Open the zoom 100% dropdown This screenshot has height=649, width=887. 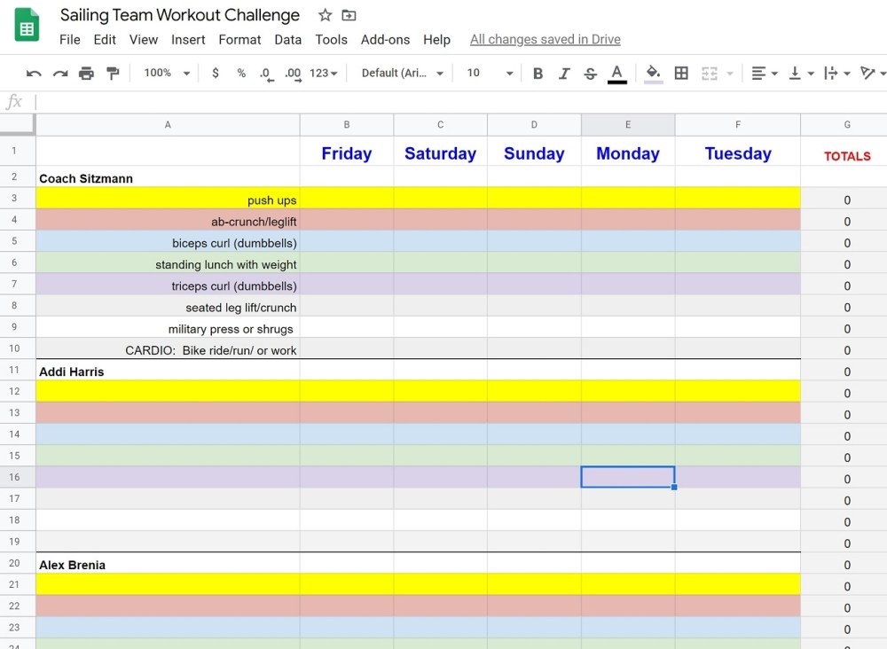click(x=166, y=74)
